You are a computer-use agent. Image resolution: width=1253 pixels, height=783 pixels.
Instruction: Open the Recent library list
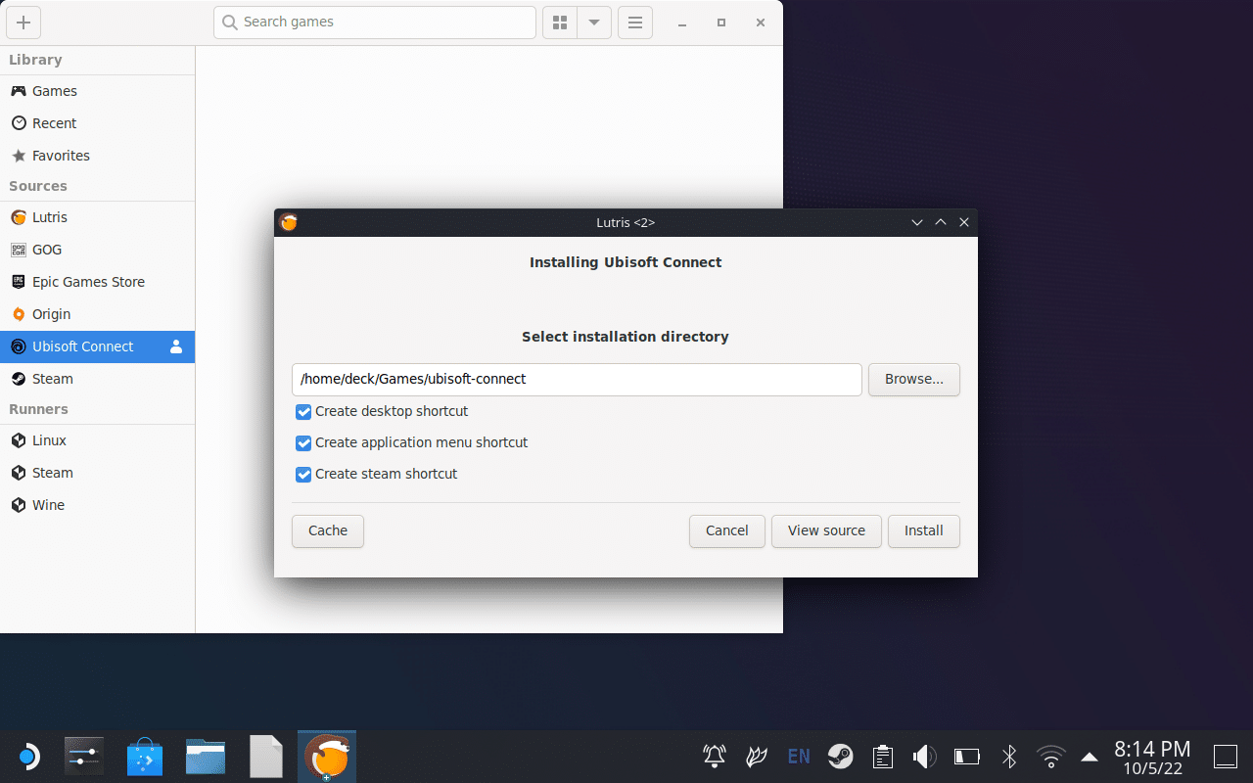point(97,123)
